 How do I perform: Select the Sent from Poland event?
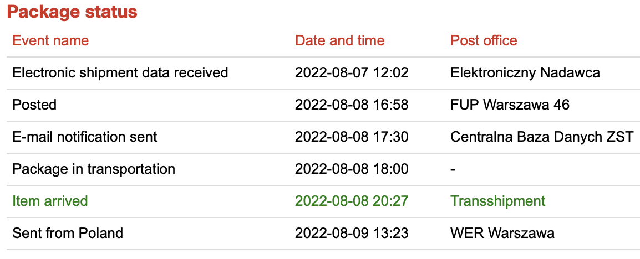68,233
